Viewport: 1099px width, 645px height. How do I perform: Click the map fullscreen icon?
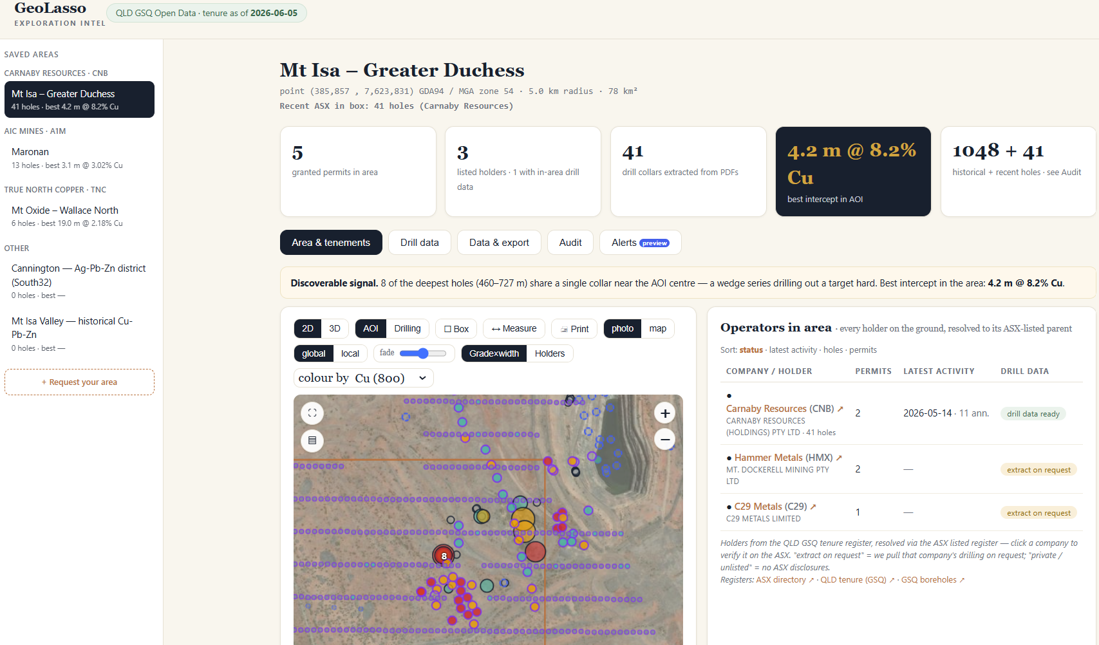pyautogui.click(x=312, y=413)
